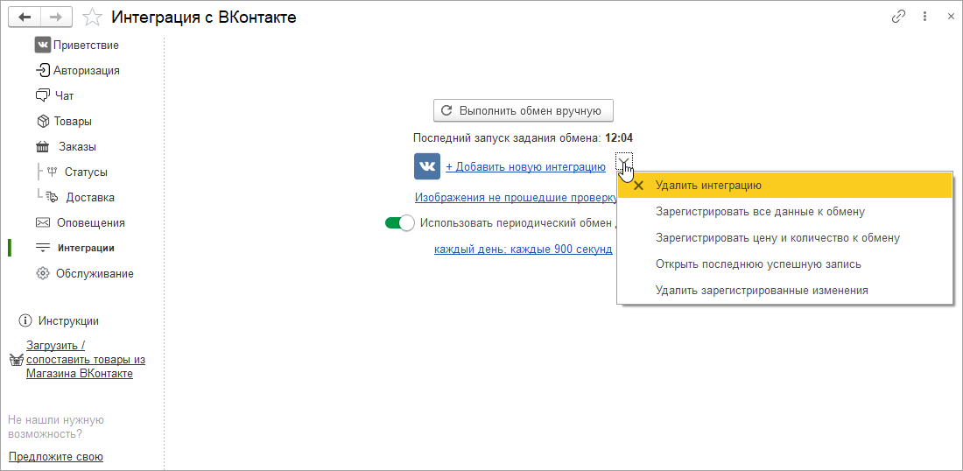The height and width of the screenshot is (471, 963).
Task: Click the back navigation arrow
Action: [25, 17]
